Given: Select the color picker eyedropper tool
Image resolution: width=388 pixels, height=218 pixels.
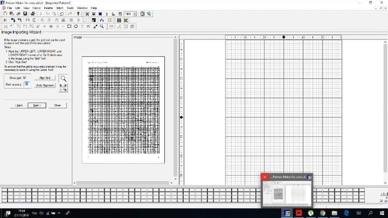Looking at the screenshot, I should point(95,27).
